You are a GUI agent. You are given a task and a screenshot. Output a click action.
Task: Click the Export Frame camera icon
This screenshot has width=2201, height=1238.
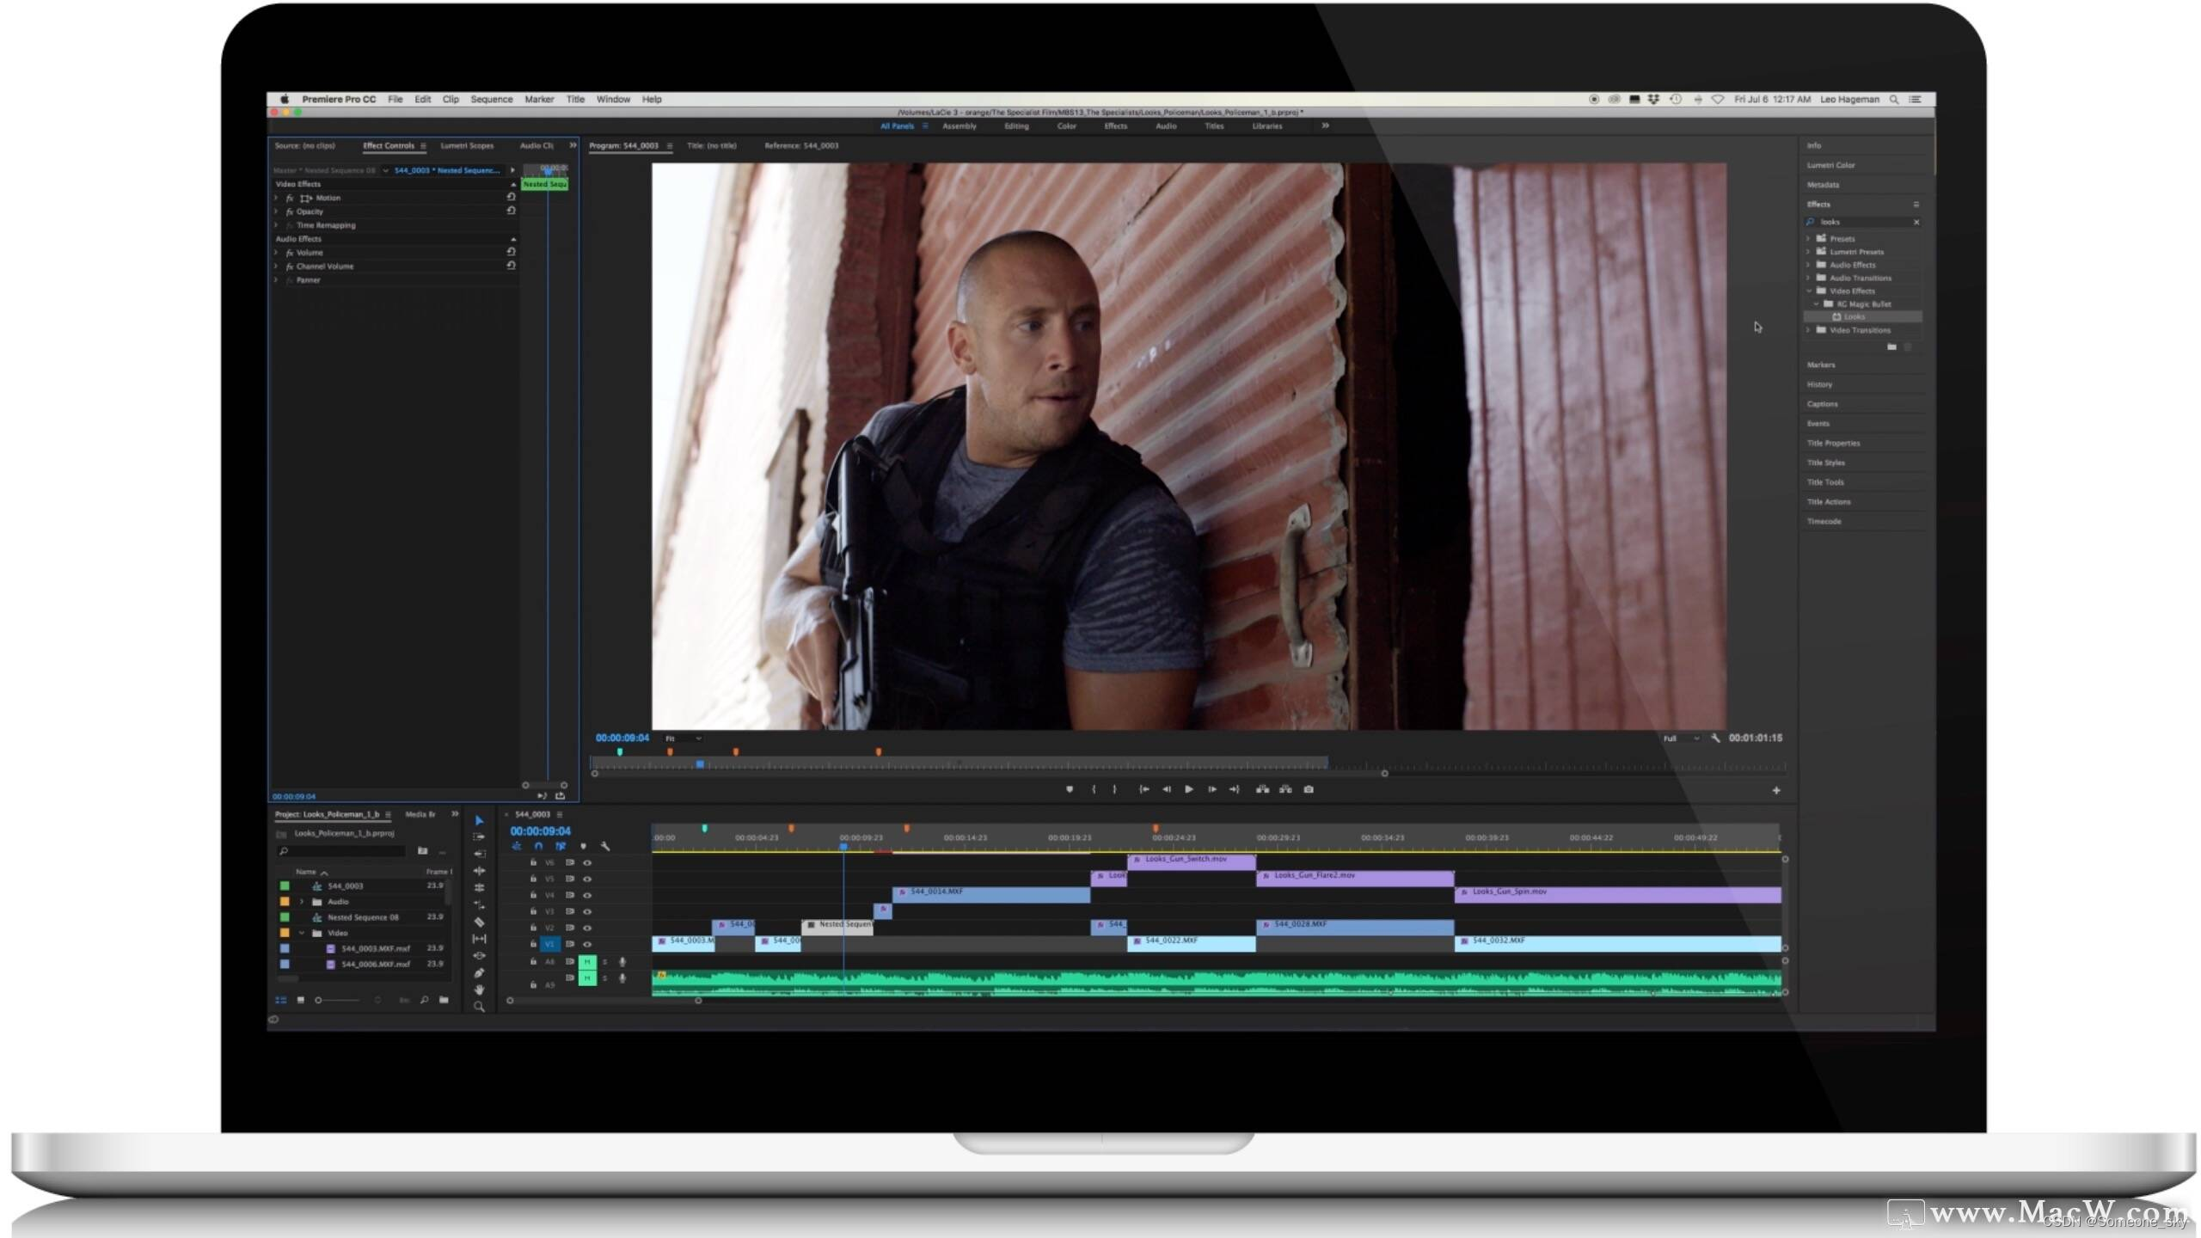click(x=1309, y=789)
